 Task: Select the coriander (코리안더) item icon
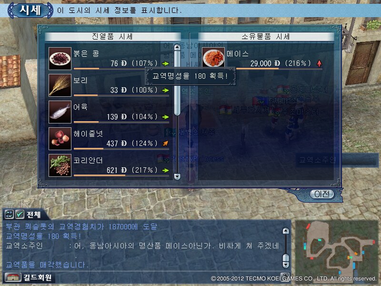[x=60, y=165]
